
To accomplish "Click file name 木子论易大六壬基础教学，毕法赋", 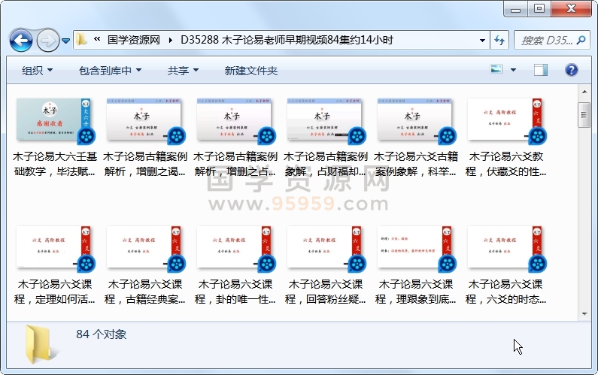I will (x=55, y=164).
